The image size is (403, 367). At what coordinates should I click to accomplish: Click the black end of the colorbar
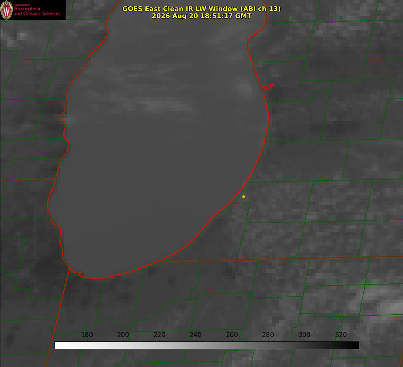click(355, 345)
